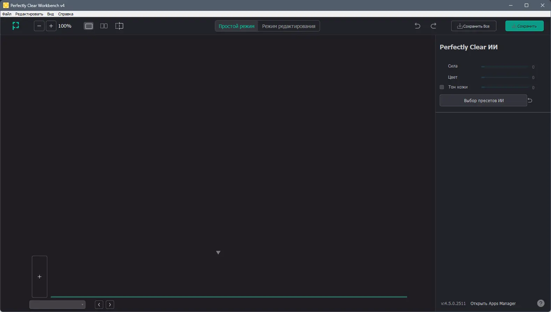Open the Редактировать menu
The height and width of the screenshot is (312, 551).
click(29, 14)
